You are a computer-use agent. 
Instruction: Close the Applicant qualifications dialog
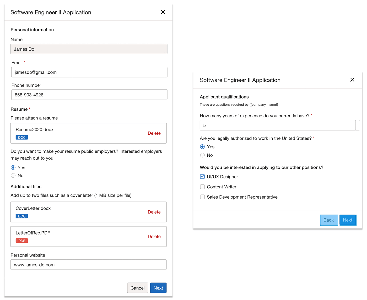[352, 80]
